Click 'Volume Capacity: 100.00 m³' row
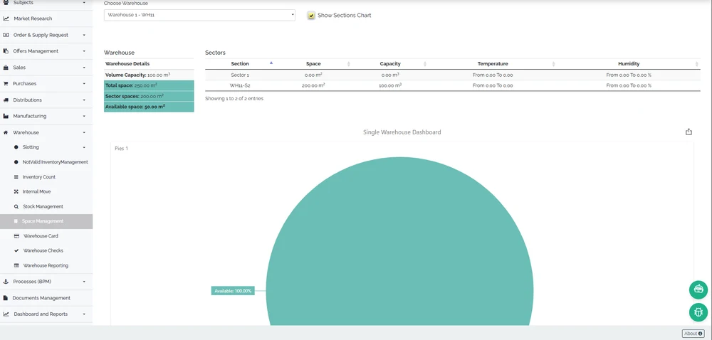Screen dimensions: 712x340 [149, 75]
